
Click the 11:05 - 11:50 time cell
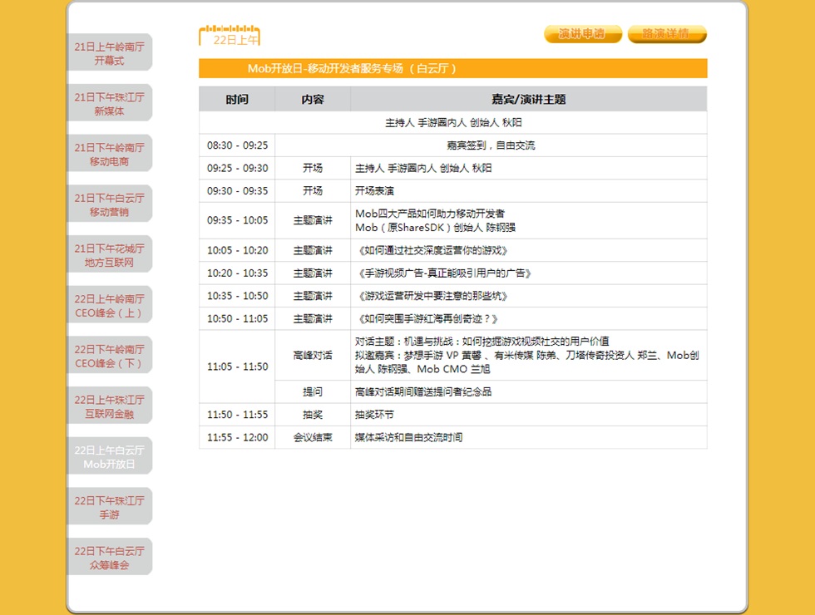click(x=237, y=367)
